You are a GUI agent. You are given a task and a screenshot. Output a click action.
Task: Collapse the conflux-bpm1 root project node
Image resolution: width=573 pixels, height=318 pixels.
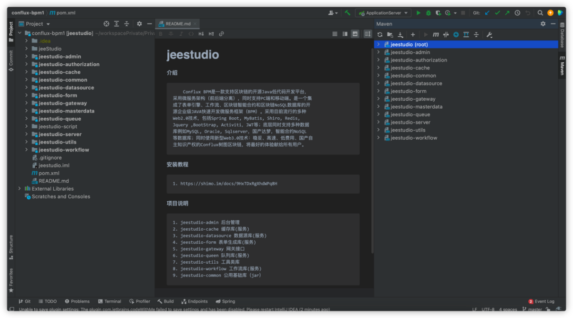pos(20,33)
